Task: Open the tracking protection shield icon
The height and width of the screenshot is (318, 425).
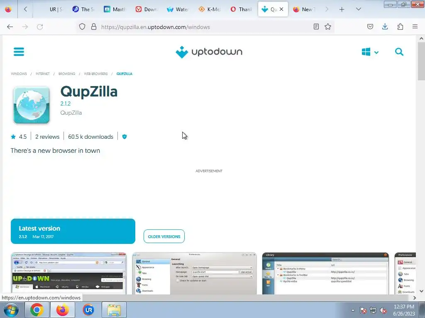Action: (82, 27)
